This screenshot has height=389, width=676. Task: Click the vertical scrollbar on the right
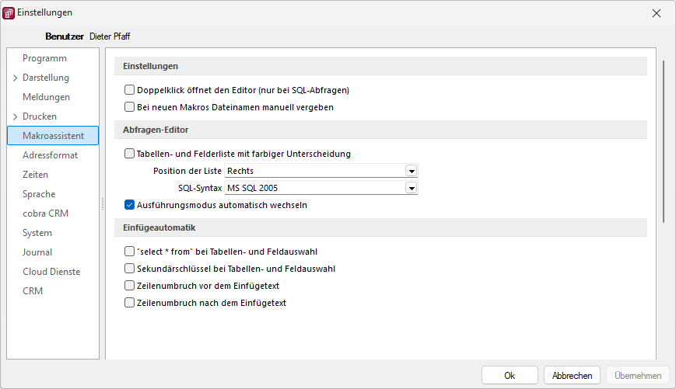(x=663, y=142)
